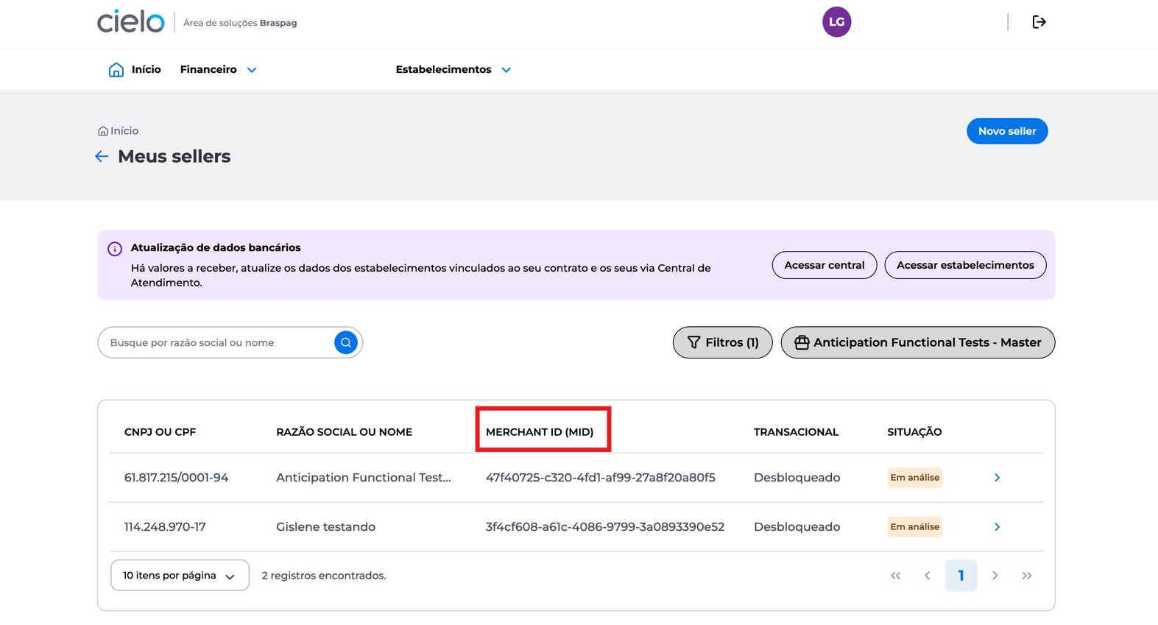Click Em análise badge in Gislene testando row
This screenshot has height=625, width=1158.
(914, 527)
